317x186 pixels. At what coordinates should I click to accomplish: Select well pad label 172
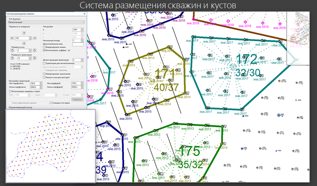click(247, 60)
